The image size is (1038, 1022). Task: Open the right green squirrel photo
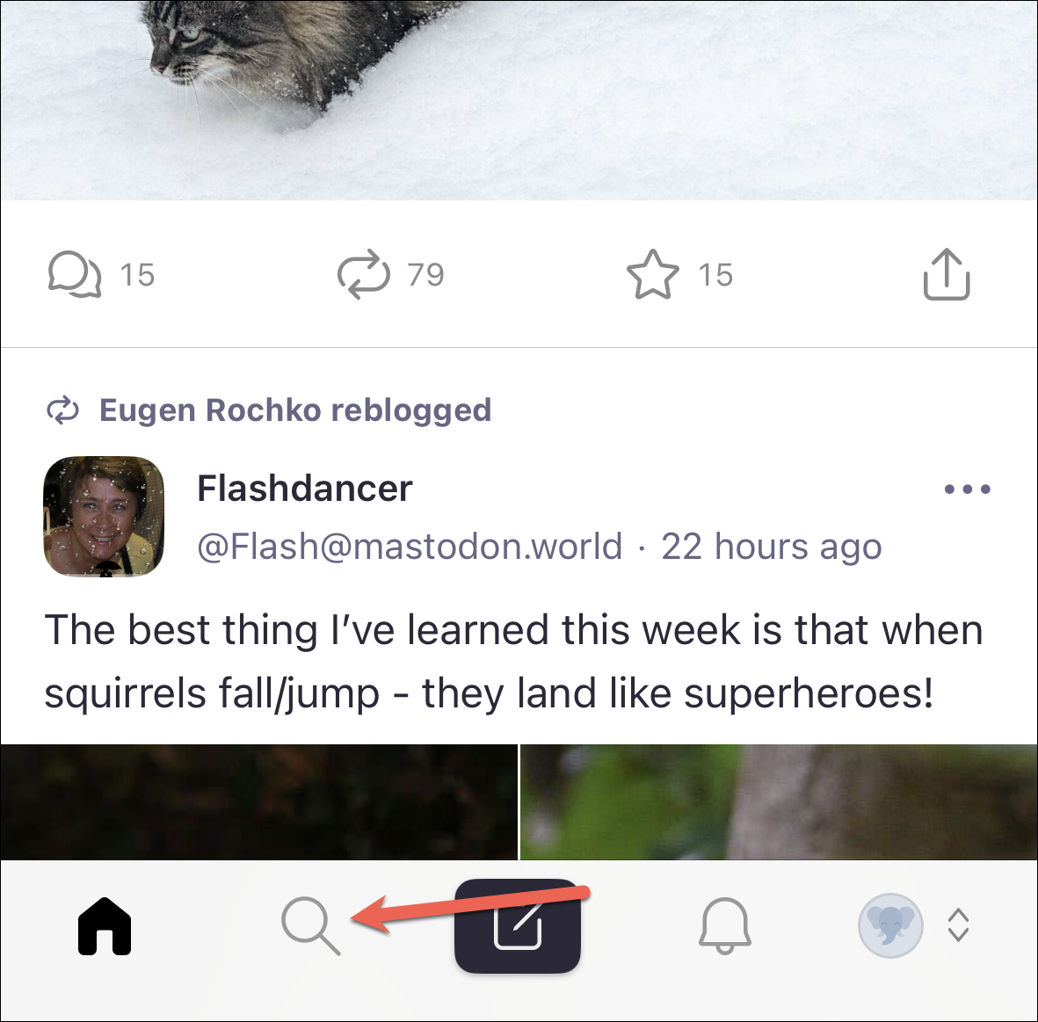(780, 802)
